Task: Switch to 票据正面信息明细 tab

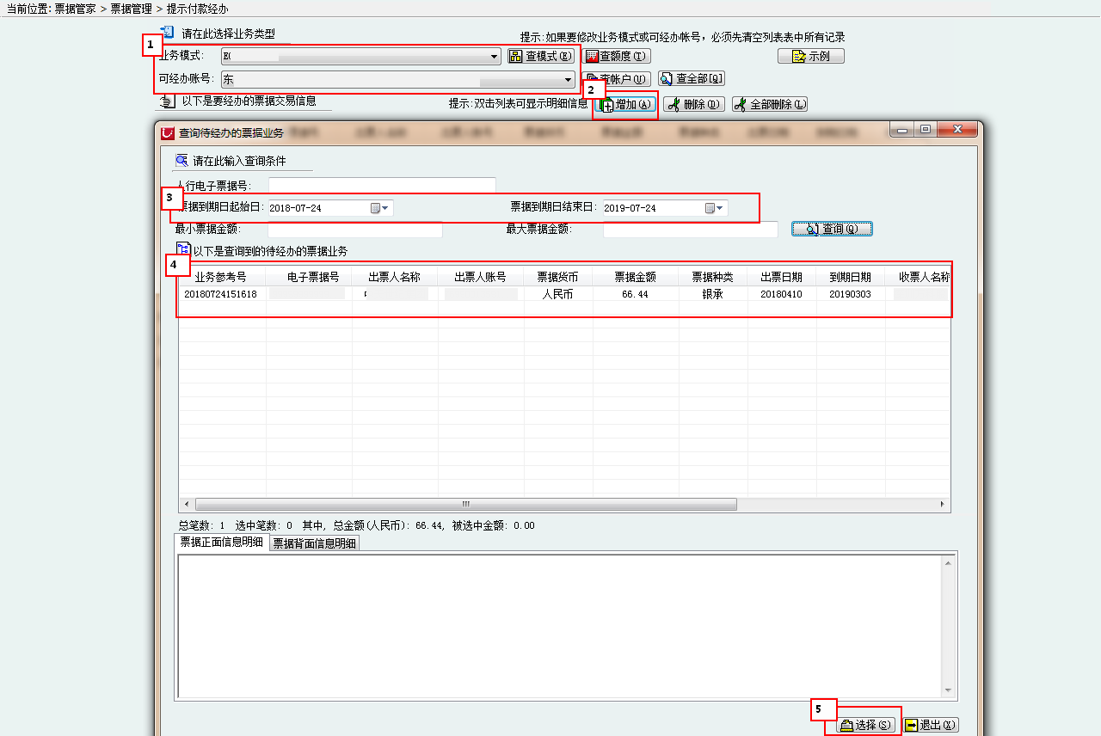Action: [x=221, y=543]
